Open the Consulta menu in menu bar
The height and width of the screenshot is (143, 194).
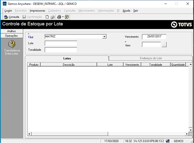pyautogui.click(x=70, y=11)
